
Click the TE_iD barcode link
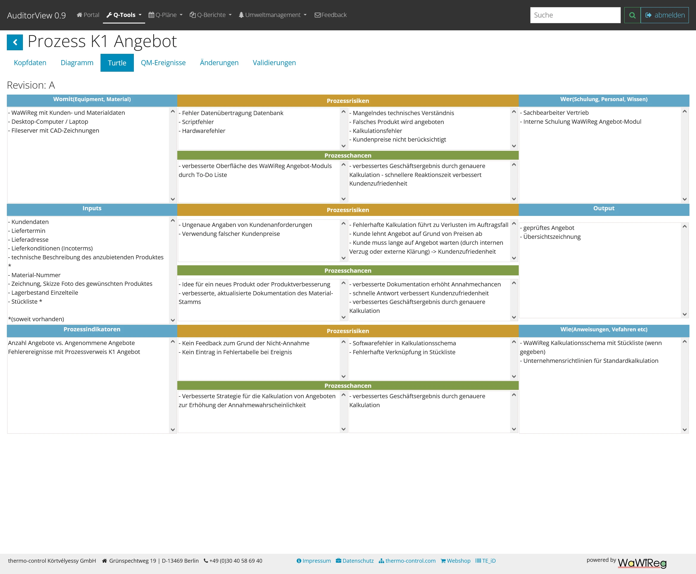(x=485, y=561)
